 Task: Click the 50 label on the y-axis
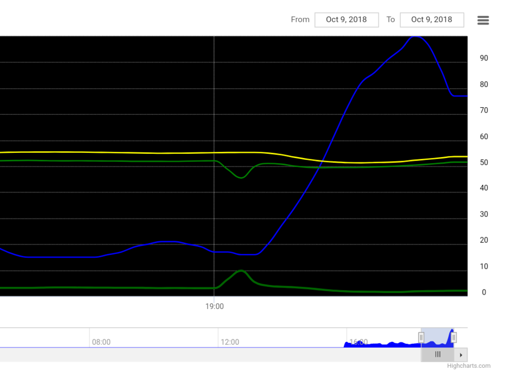(484, 163)
